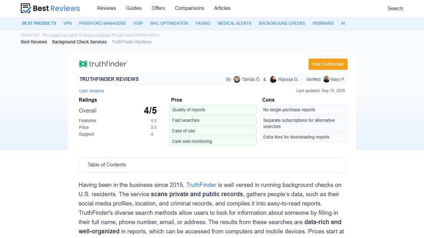This screenshot has width=424, height=238.
Task: Open the Search function
Action: 395,8
